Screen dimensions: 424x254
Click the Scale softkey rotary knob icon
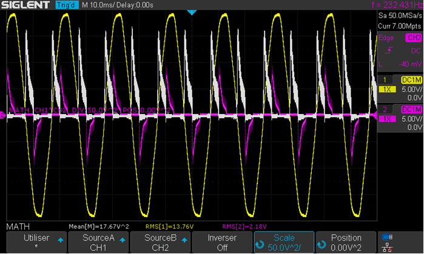[260, 244]
